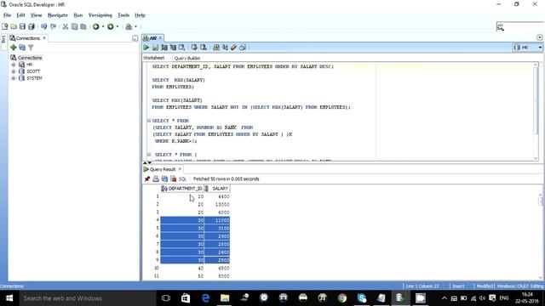Click the Autotrace icon
Screen dimensions: 545x306
pyautogui.click(x=173, y=48)
